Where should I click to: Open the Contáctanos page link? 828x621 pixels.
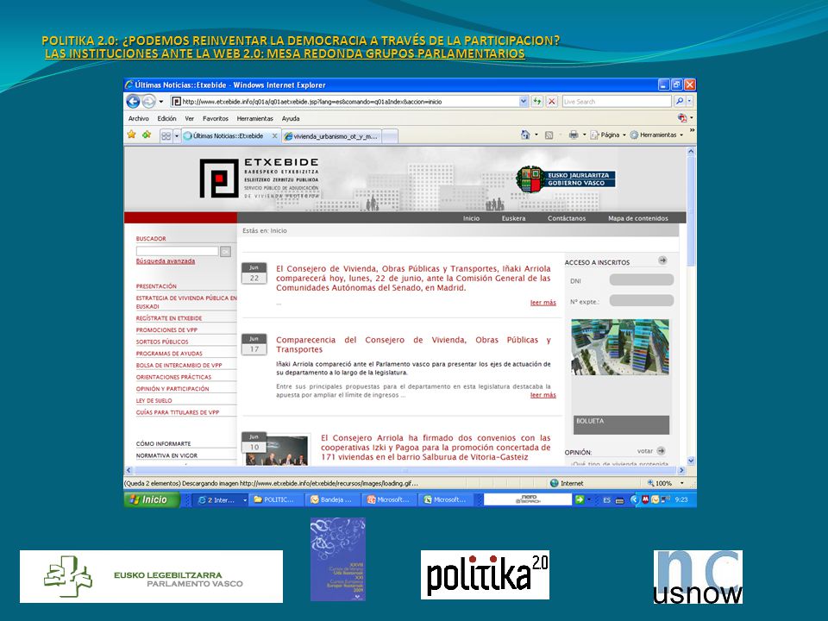click(567, 218)
